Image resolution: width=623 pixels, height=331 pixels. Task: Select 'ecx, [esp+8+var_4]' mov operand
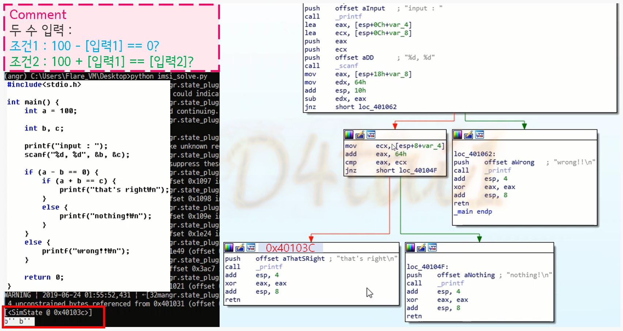point(410,146)
